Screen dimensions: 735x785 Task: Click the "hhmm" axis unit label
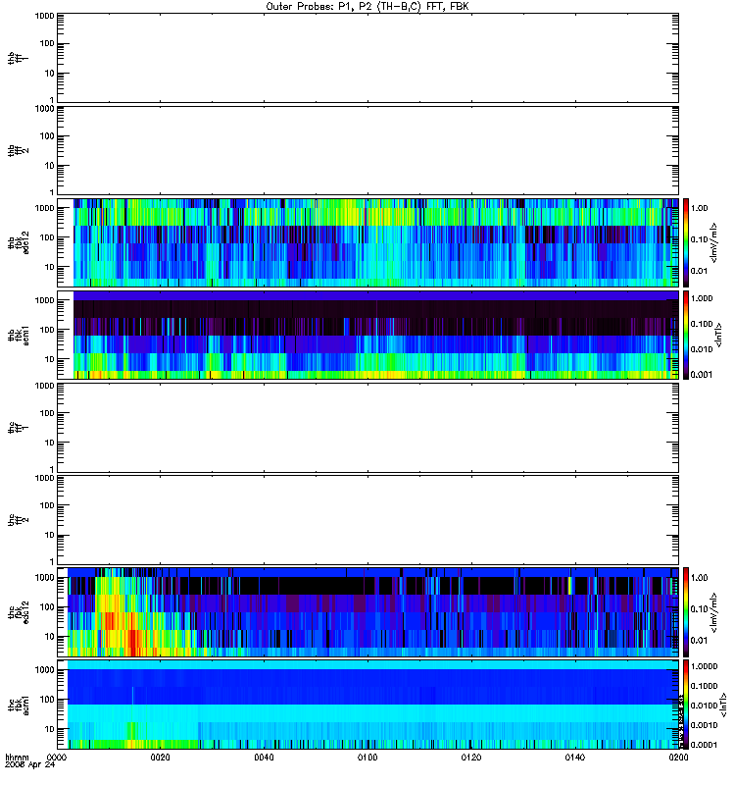click(17, 758)
